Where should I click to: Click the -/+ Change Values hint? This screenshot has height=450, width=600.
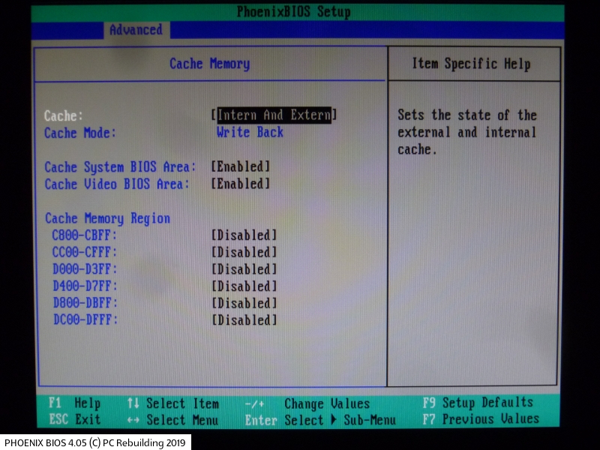307,404
